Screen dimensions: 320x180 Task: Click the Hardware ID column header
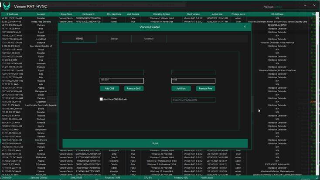pyautogui.click(x=89, y=14)
